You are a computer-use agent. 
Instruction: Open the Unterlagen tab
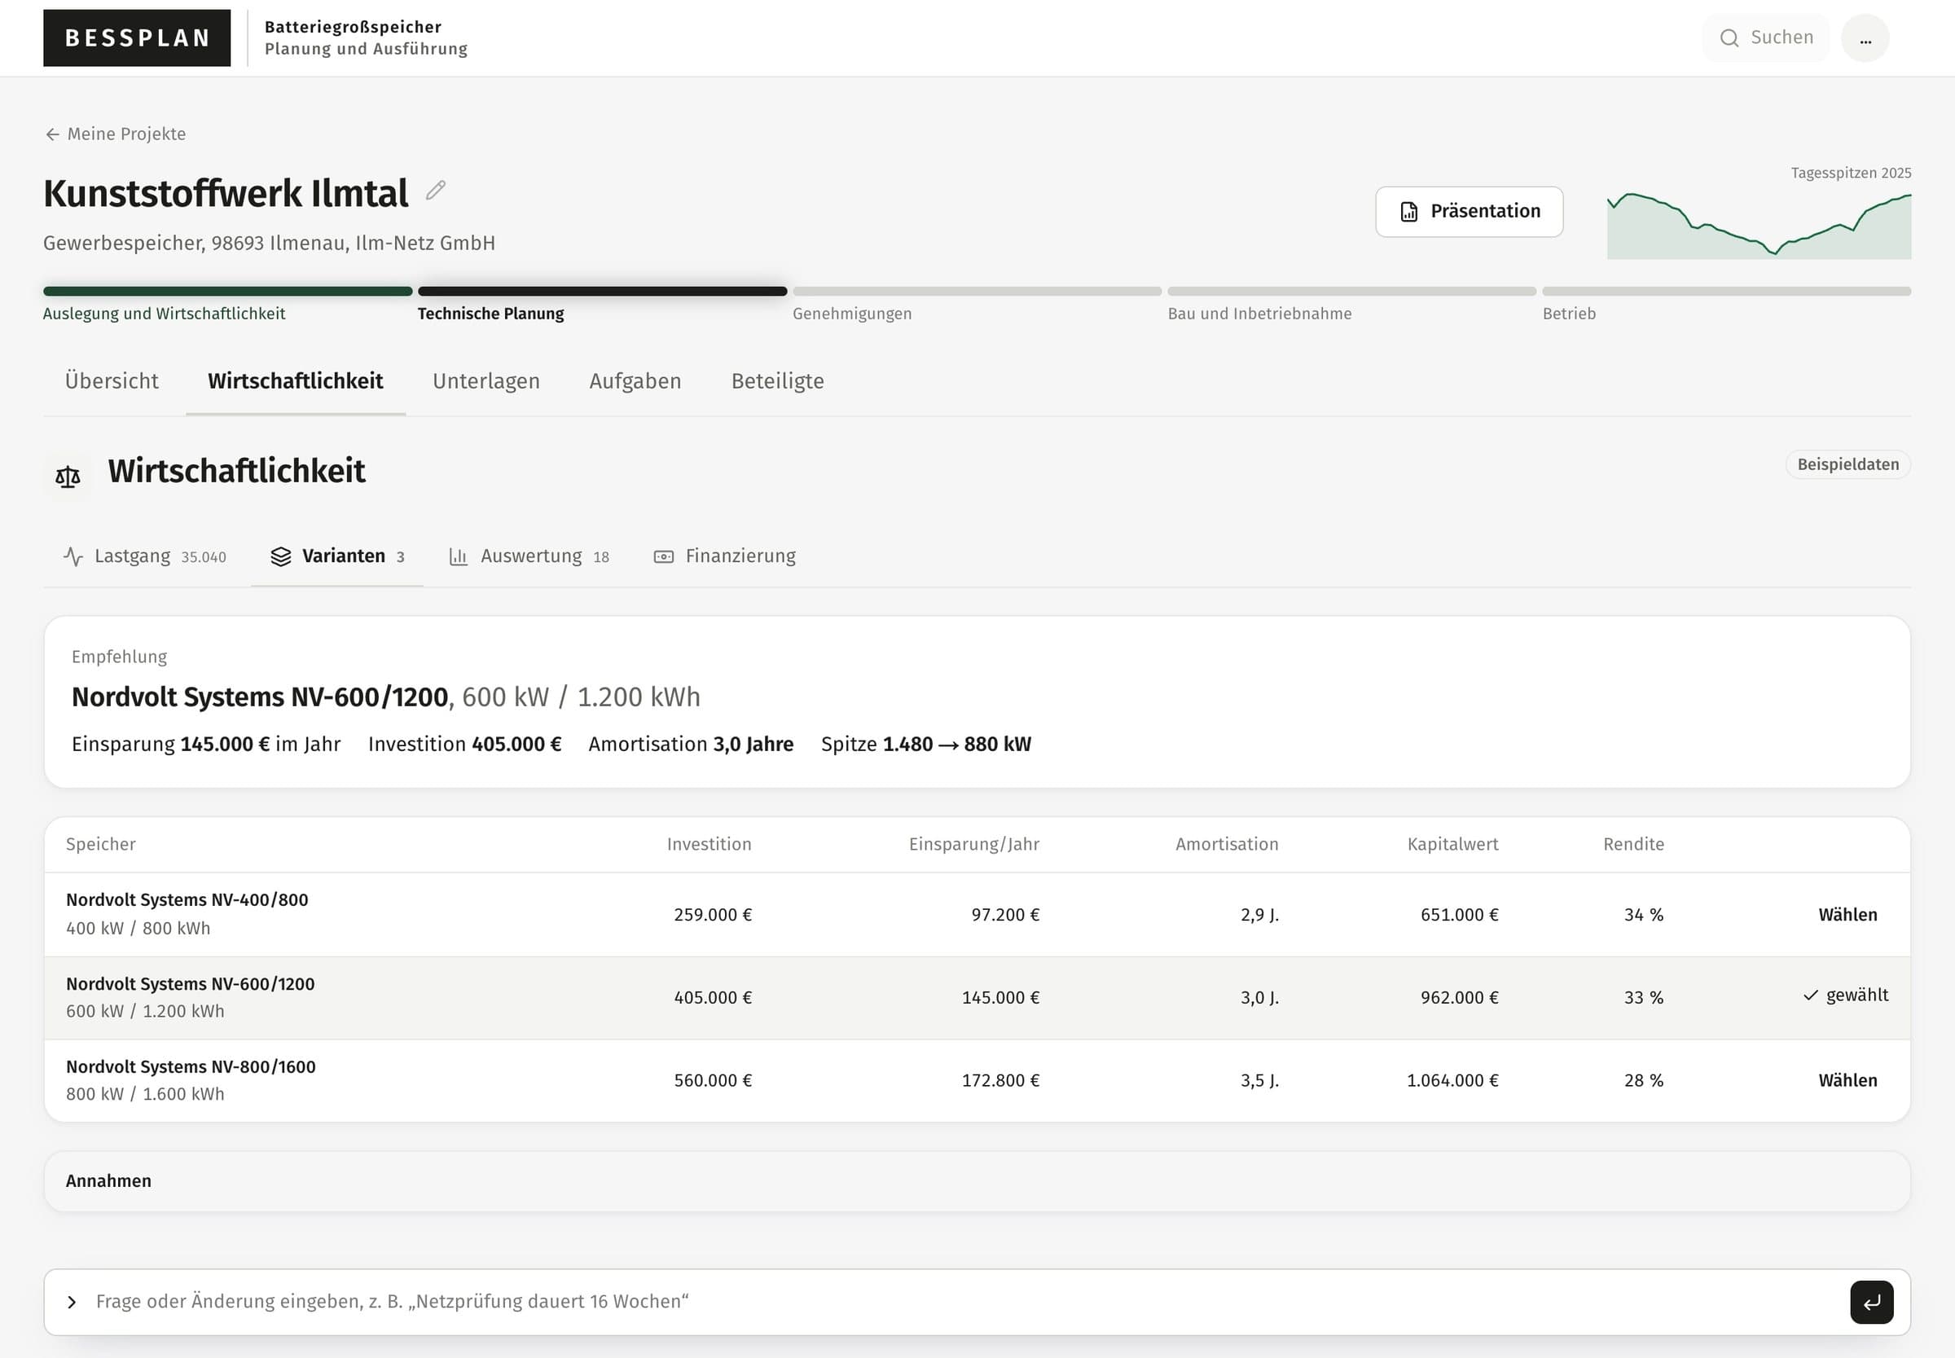pyautogui.click(x=485, y=381)
